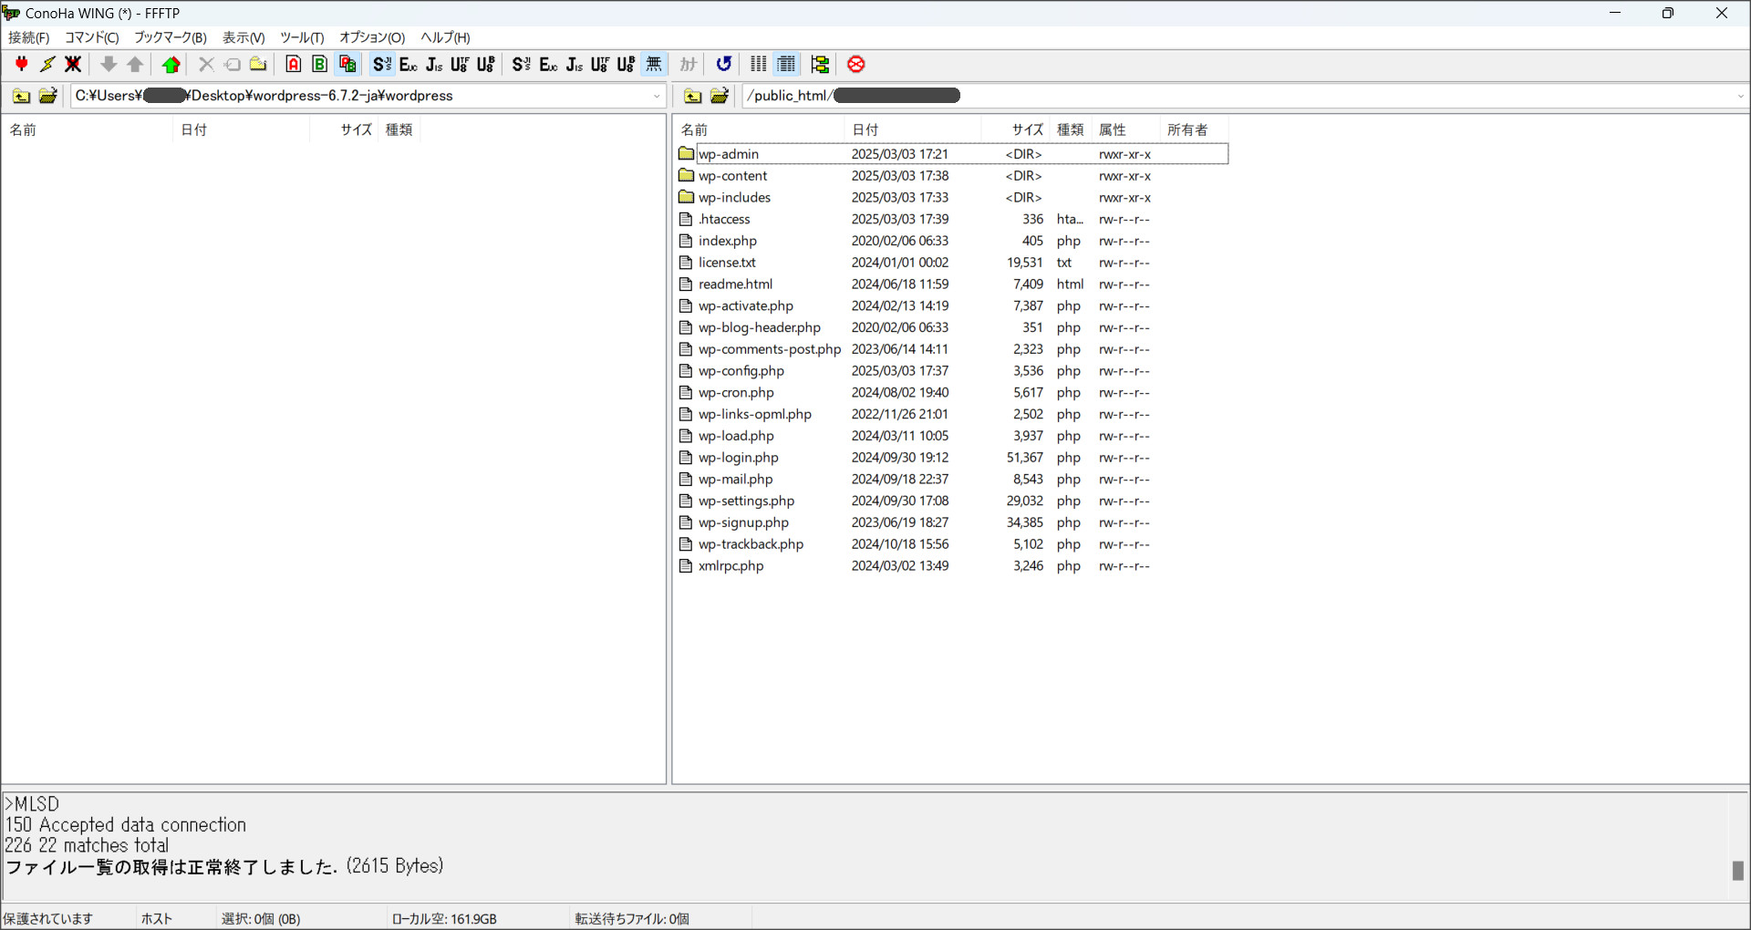Image resolution: width=1751 pixels, height=930 pixels.
Task: Sort remote list by 所有者 column
Action: (1195, 129)
